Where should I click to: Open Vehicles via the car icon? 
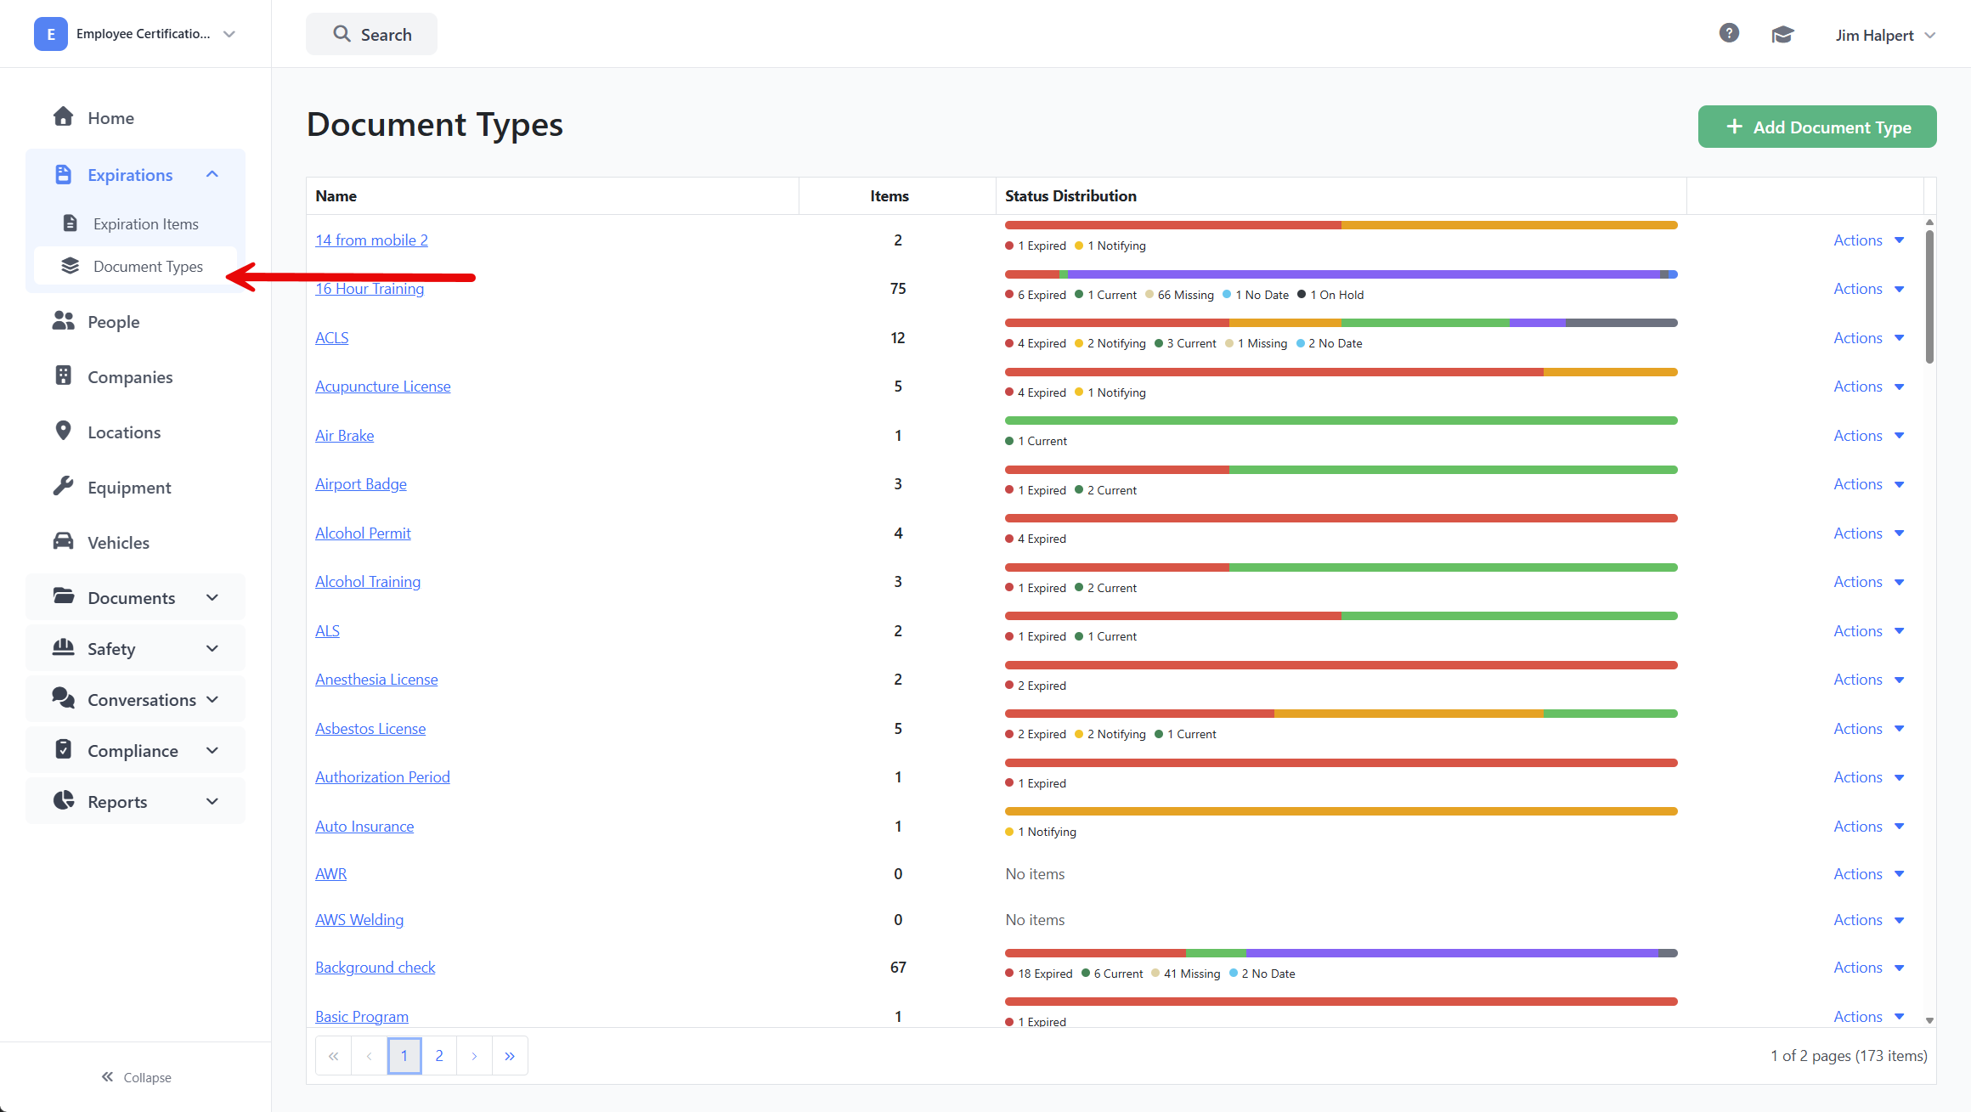coord(63,542)
